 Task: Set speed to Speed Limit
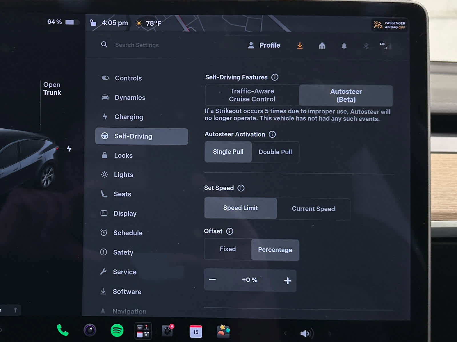coord(240,208)
